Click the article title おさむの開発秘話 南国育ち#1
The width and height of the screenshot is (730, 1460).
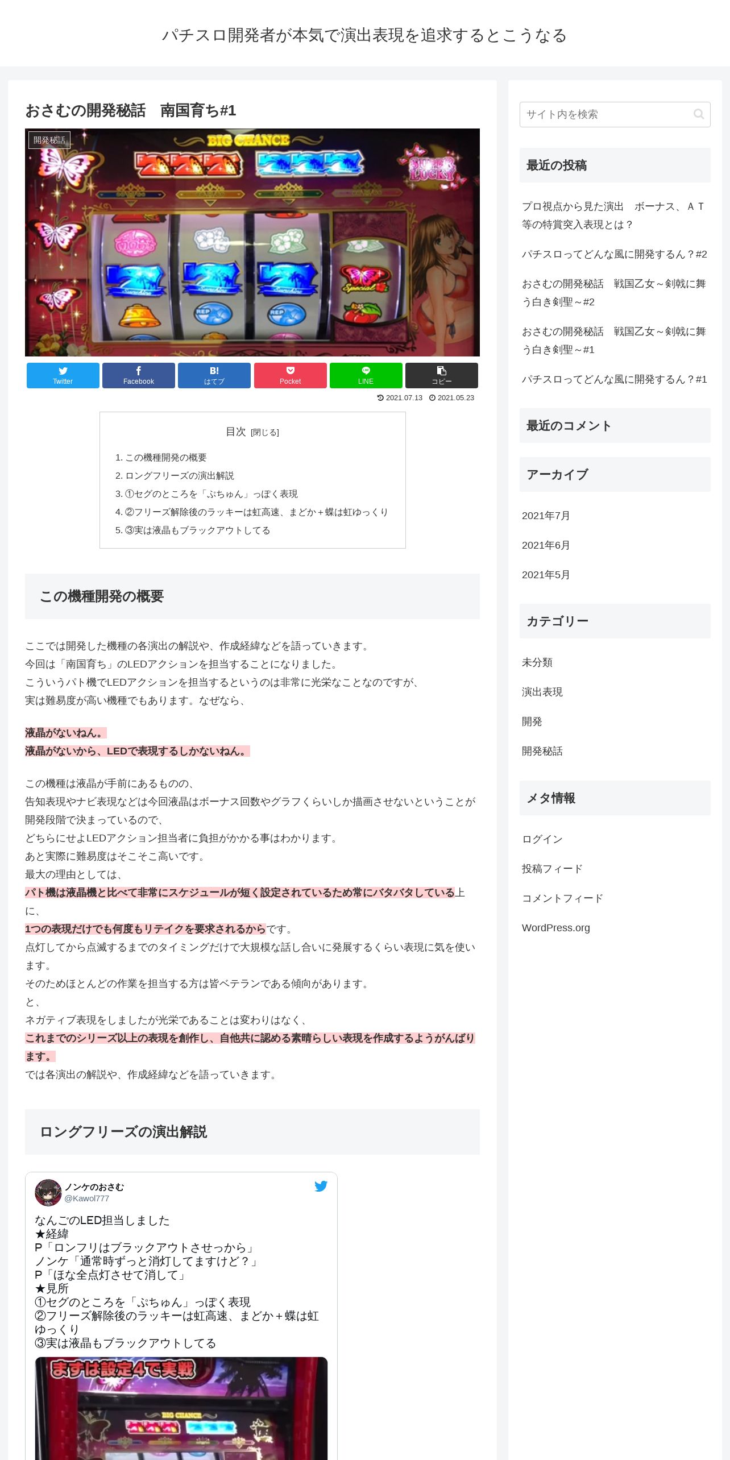click(x=131, y=110)
